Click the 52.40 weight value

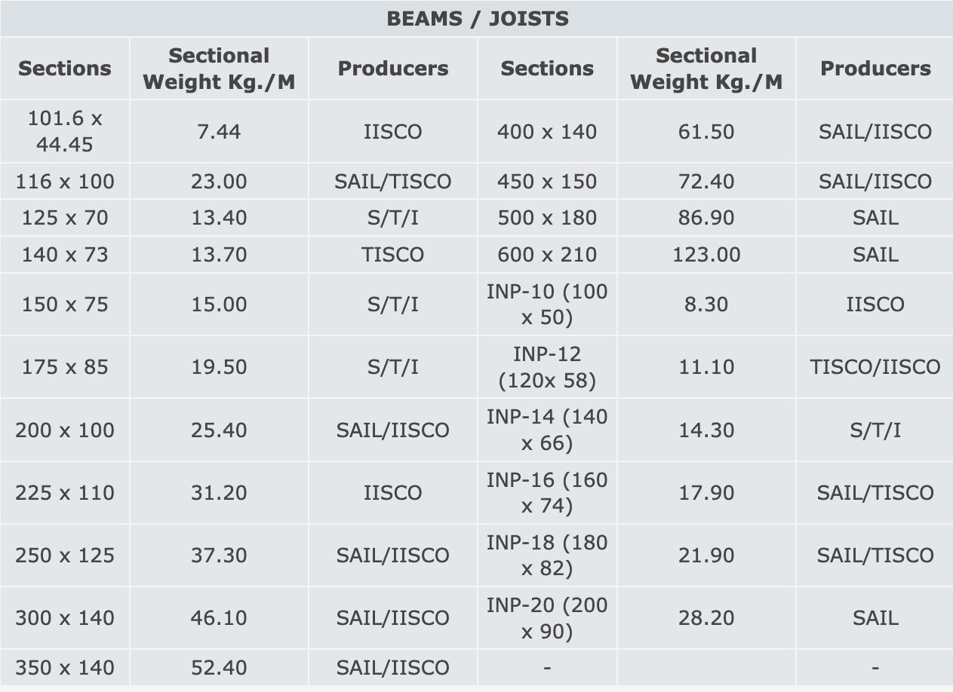pos(219,668)
